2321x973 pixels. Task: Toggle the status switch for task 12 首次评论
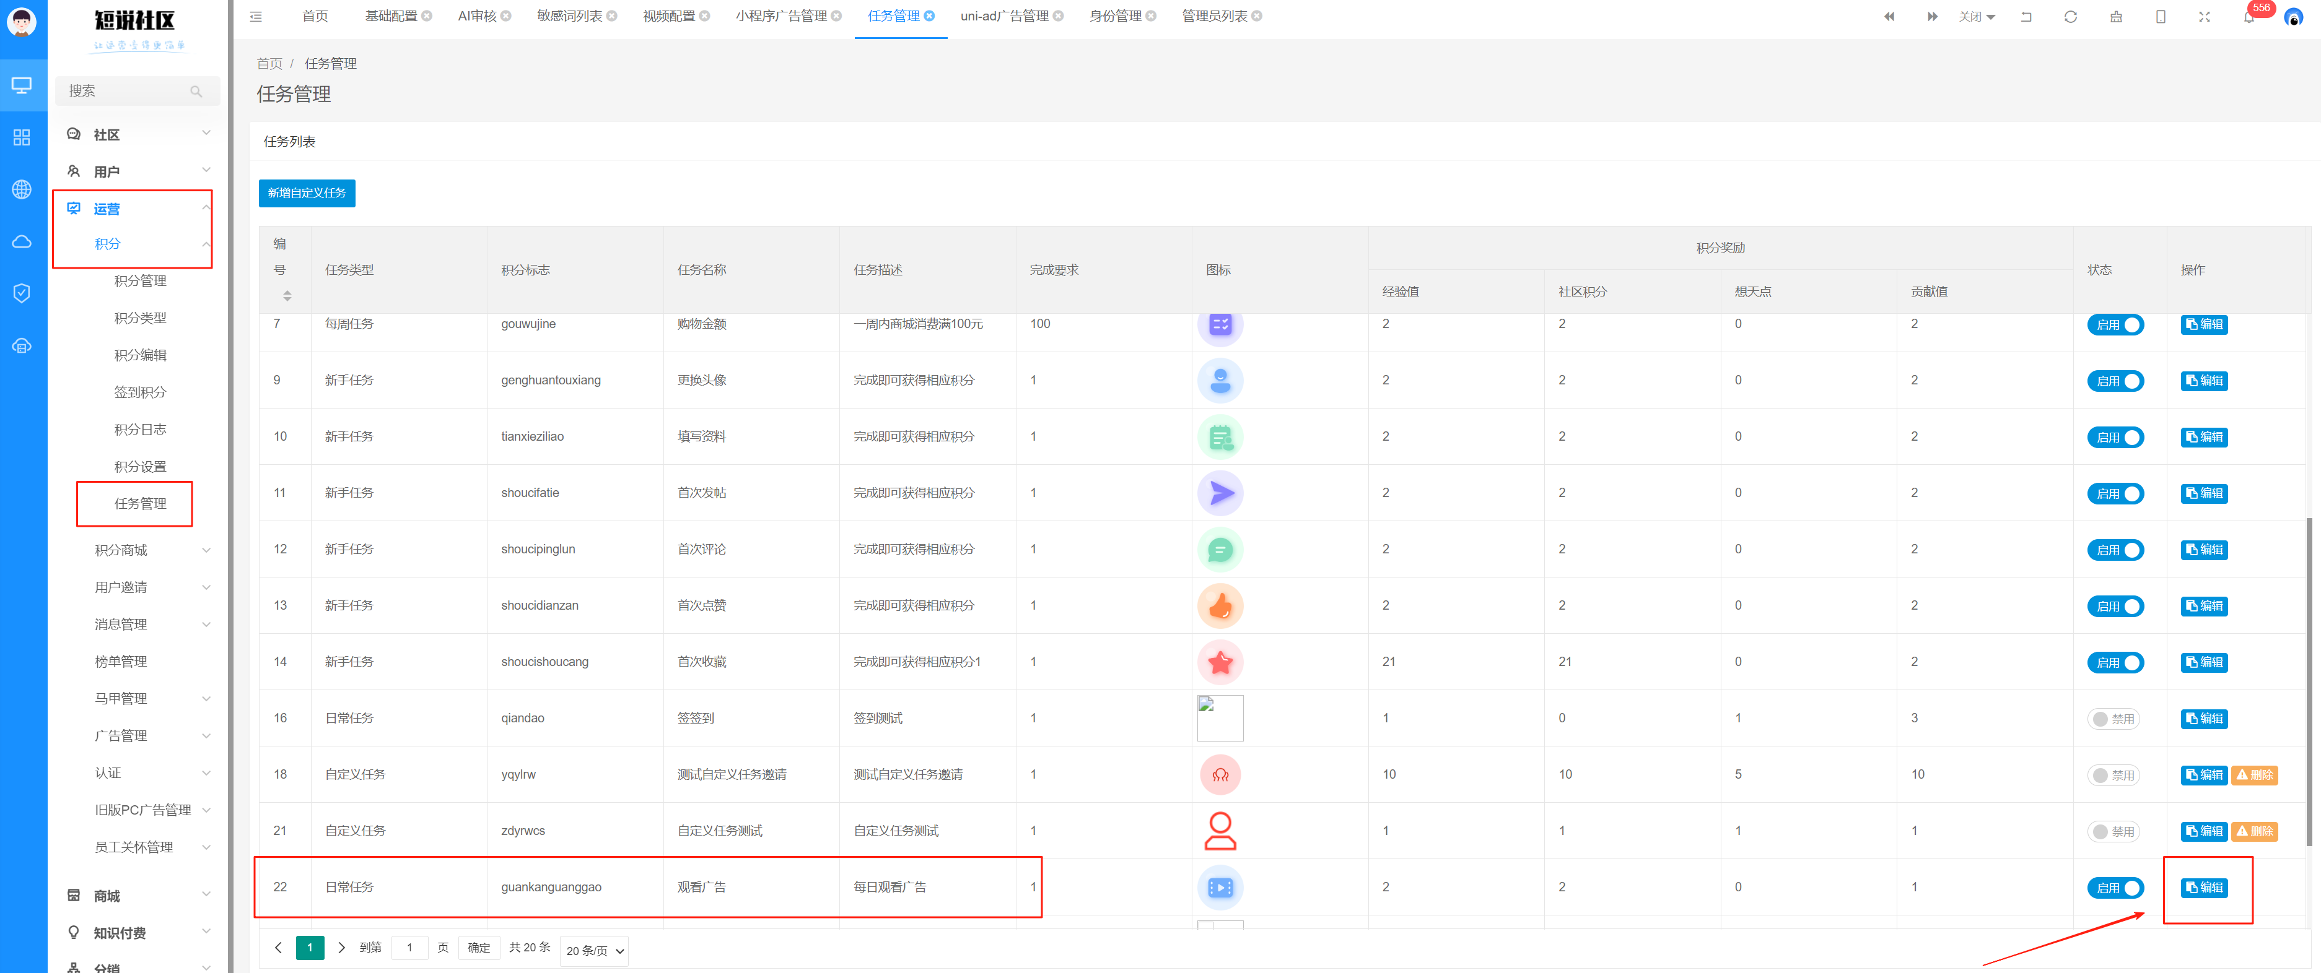pos(2115,550)
